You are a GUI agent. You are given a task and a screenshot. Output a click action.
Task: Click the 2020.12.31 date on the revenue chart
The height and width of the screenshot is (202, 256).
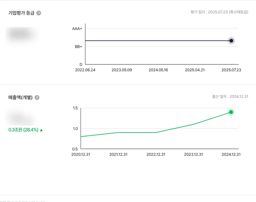[x=81, y=154]
